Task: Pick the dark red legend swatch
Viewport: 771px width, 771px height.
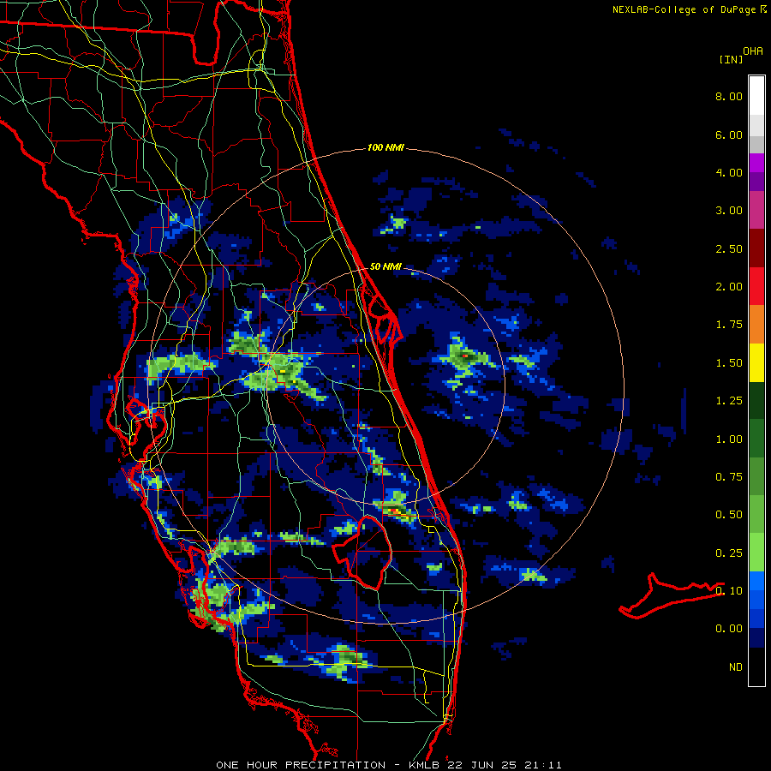Action: pos(756,248)
